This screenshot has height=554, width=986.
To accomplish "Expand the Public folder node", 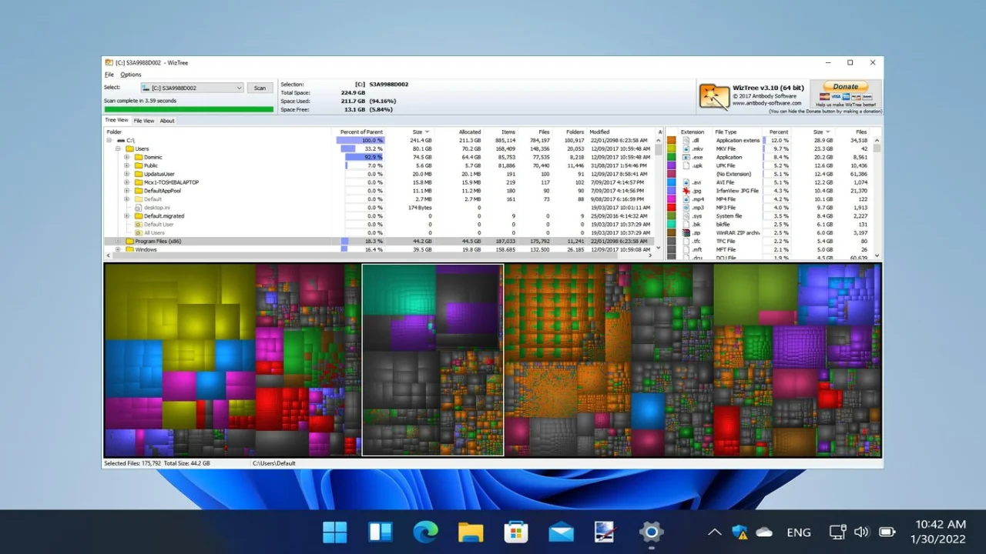I will [x=127, y=165].
